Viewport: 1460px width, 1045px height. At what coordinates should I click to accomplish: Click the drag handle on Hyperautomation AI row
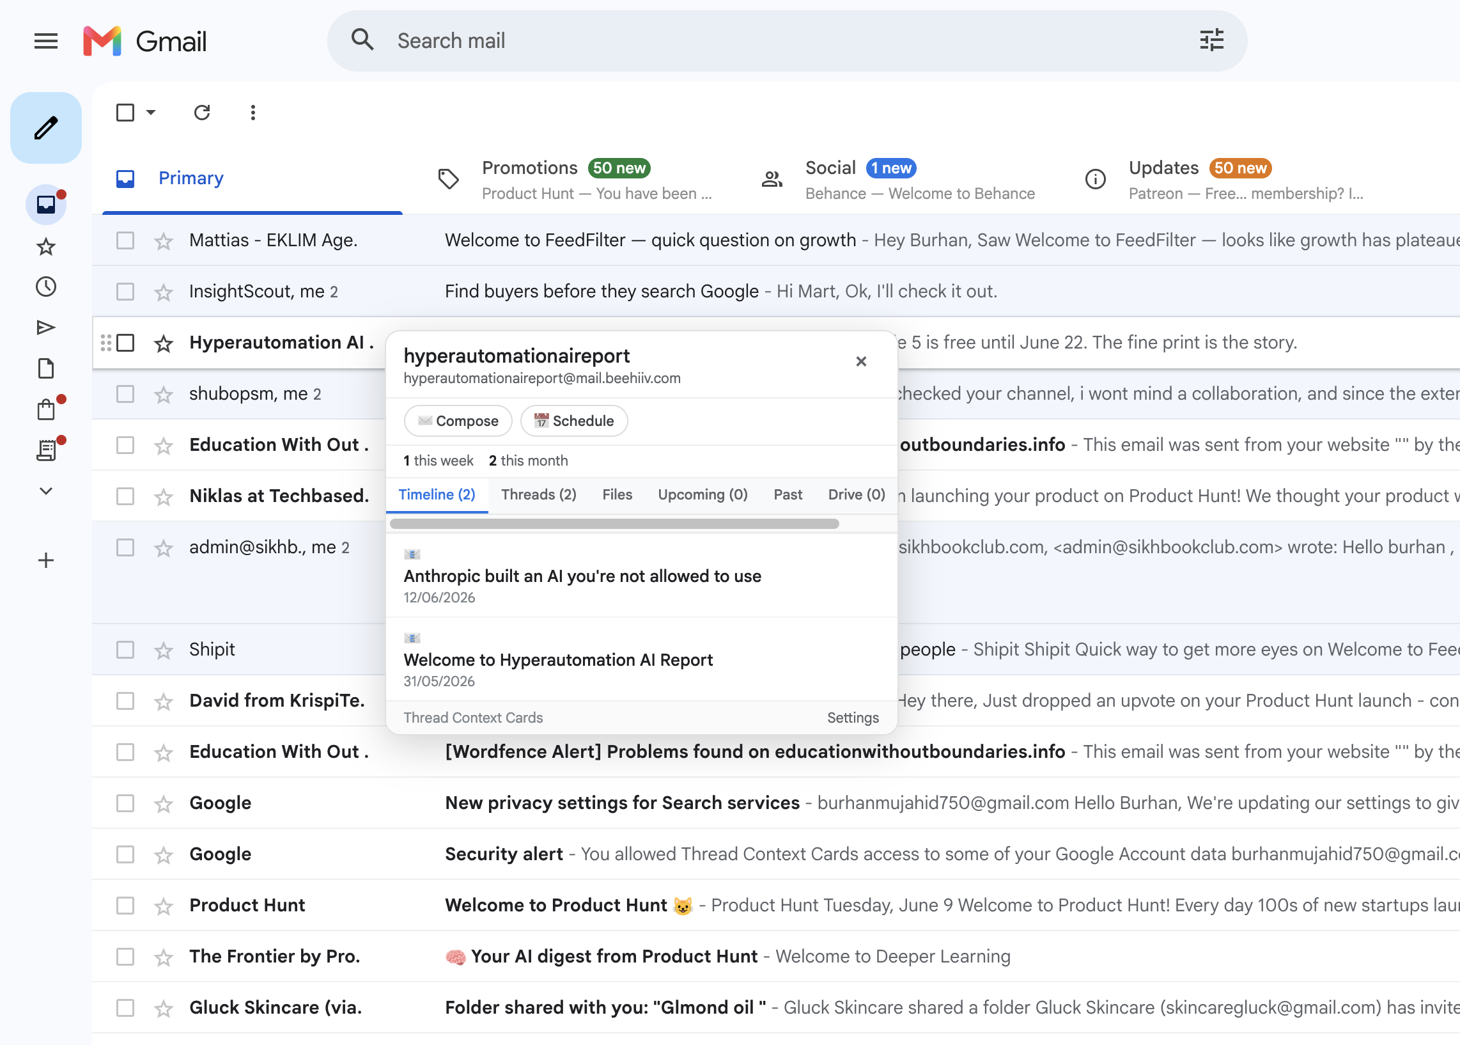(105, 343)
